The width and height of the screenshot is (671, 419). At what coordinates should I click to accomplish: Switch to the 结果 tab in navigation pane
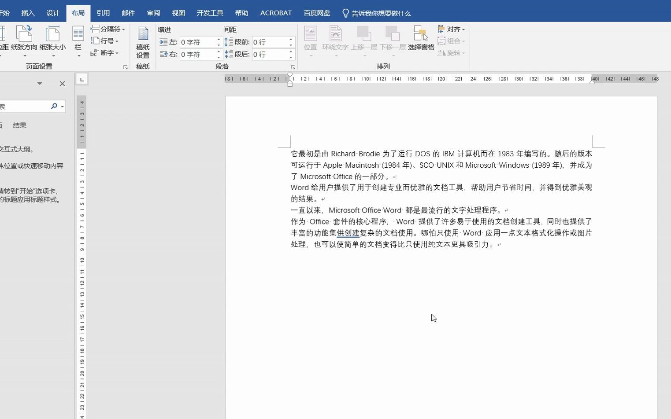point(19,125)
